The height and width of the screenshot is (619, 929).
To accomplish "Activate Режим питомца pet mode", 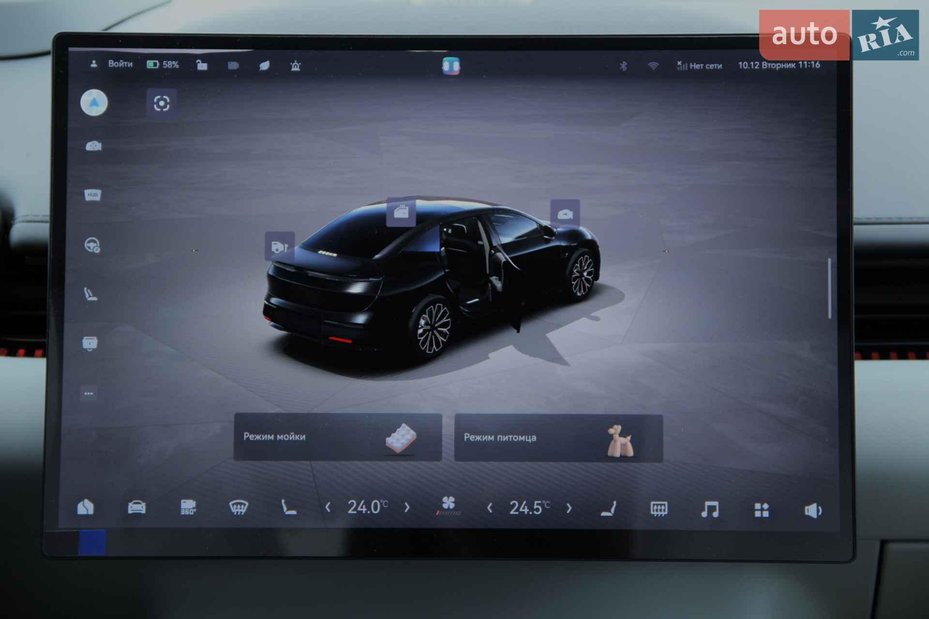I will click(558, 438).
